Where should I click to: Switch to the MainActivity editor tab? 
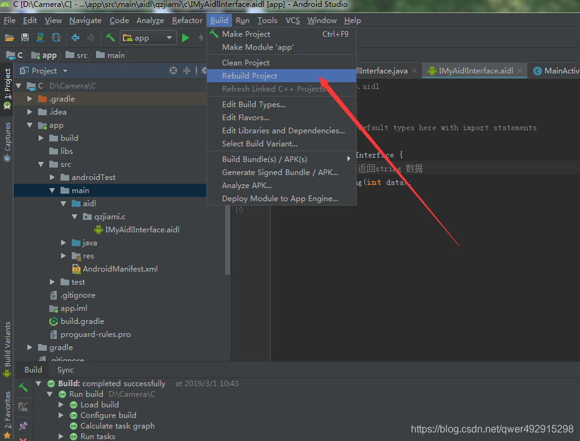pos(555,70)
